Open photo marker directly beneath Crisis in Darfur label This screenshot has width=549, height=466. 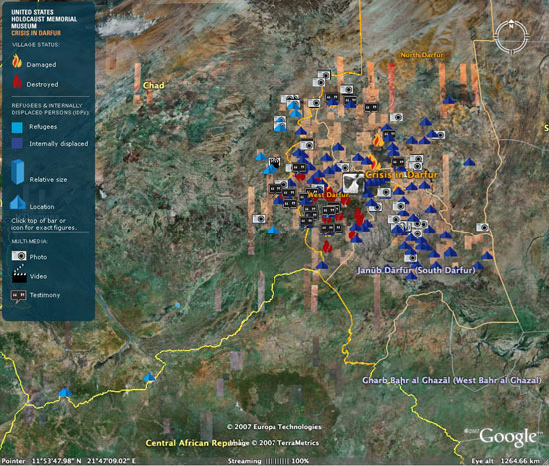(384, 192)
